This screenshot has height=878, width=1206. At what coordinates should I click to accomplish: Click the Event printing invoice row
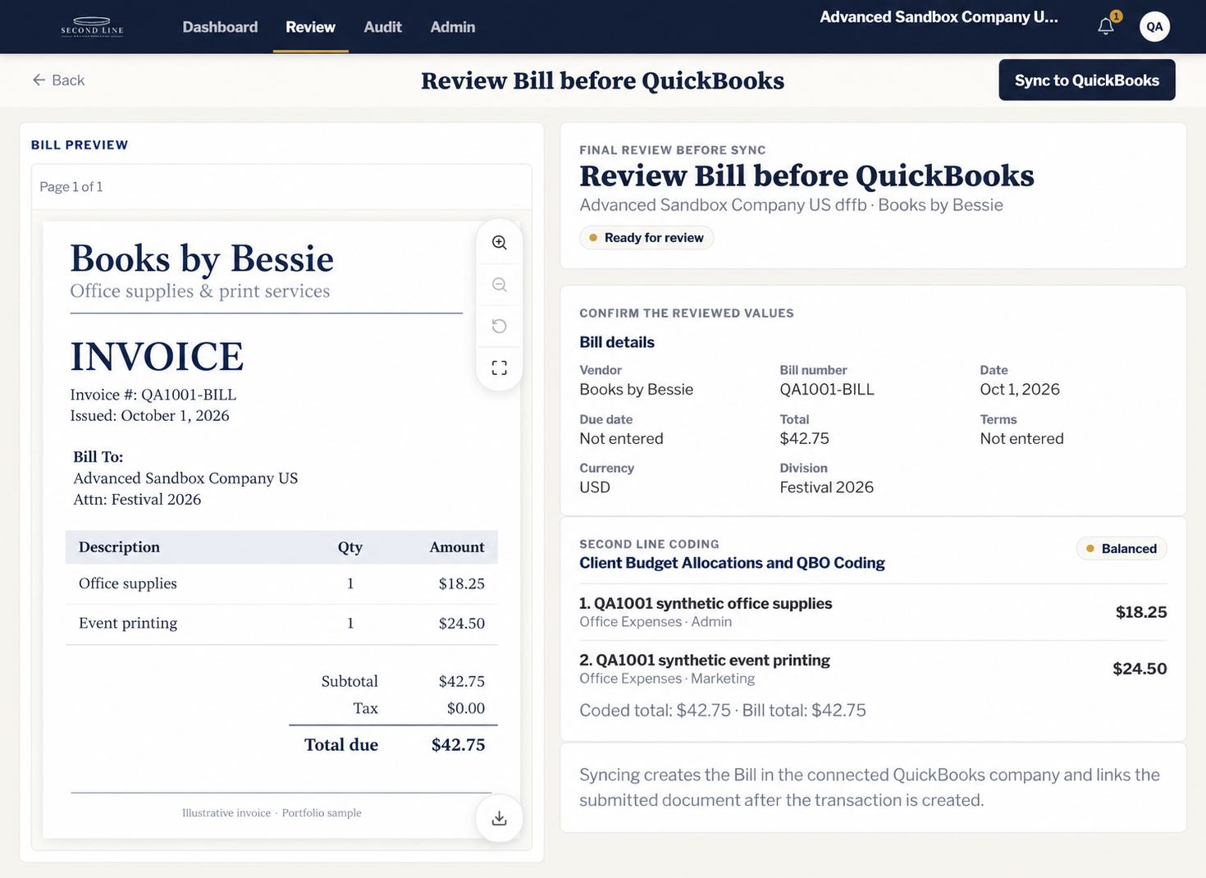click(281, 624)
